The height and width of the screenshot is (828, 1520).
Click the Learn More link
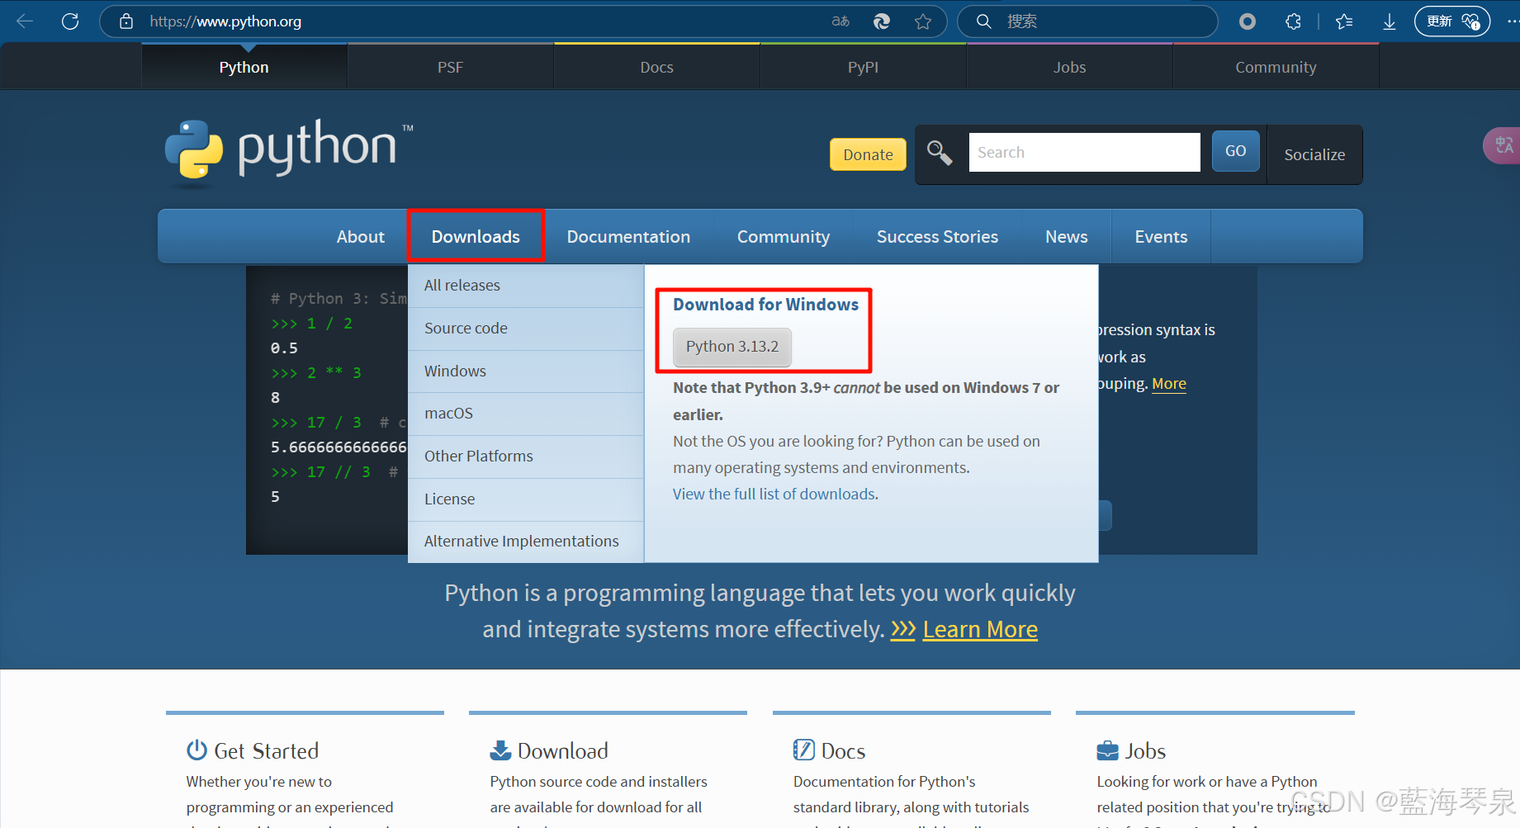point(980,630)
